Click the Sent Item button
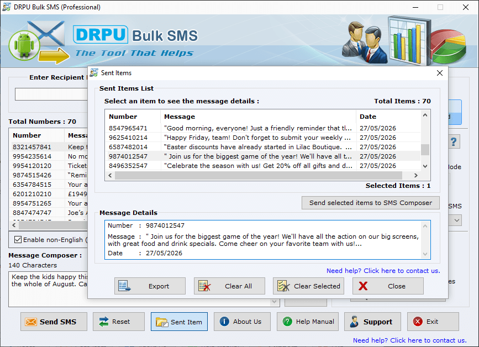479x347 pixels. 179,322
